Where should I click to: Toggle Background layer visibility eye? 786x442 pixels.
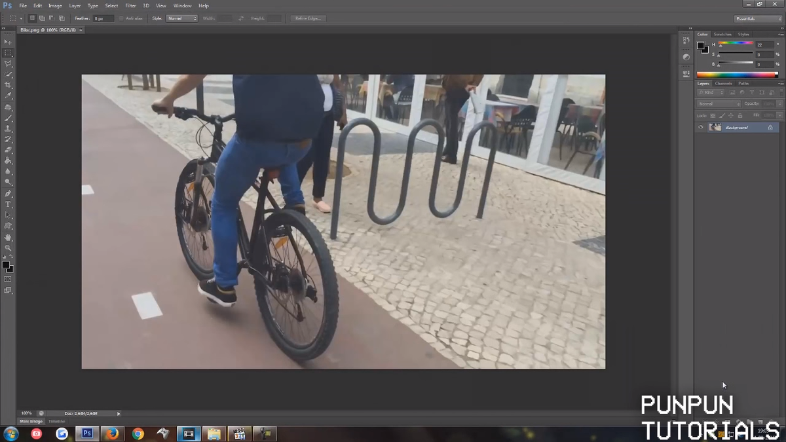701,127
